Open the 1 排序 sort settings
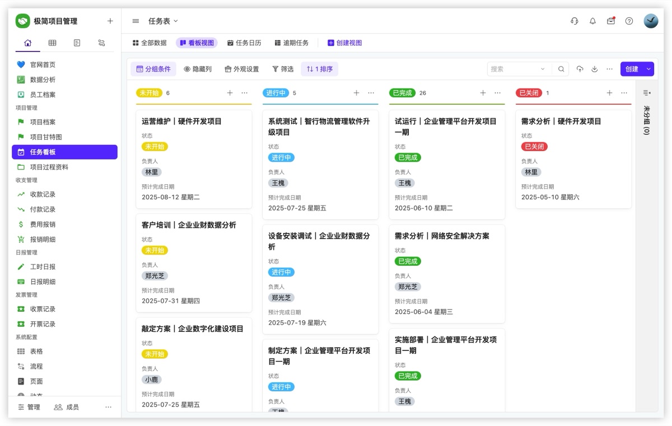The height and width of the screenshot is (426, 672). point(320,69)
